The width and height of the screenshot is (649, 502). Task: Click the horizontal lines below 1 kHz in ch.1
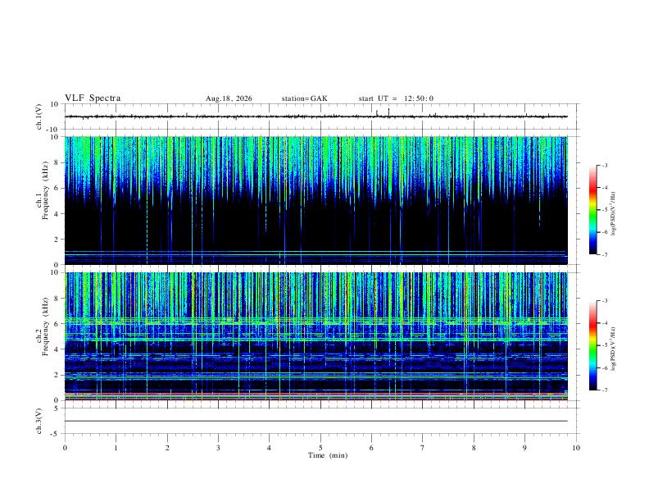[x=316, y=257]
